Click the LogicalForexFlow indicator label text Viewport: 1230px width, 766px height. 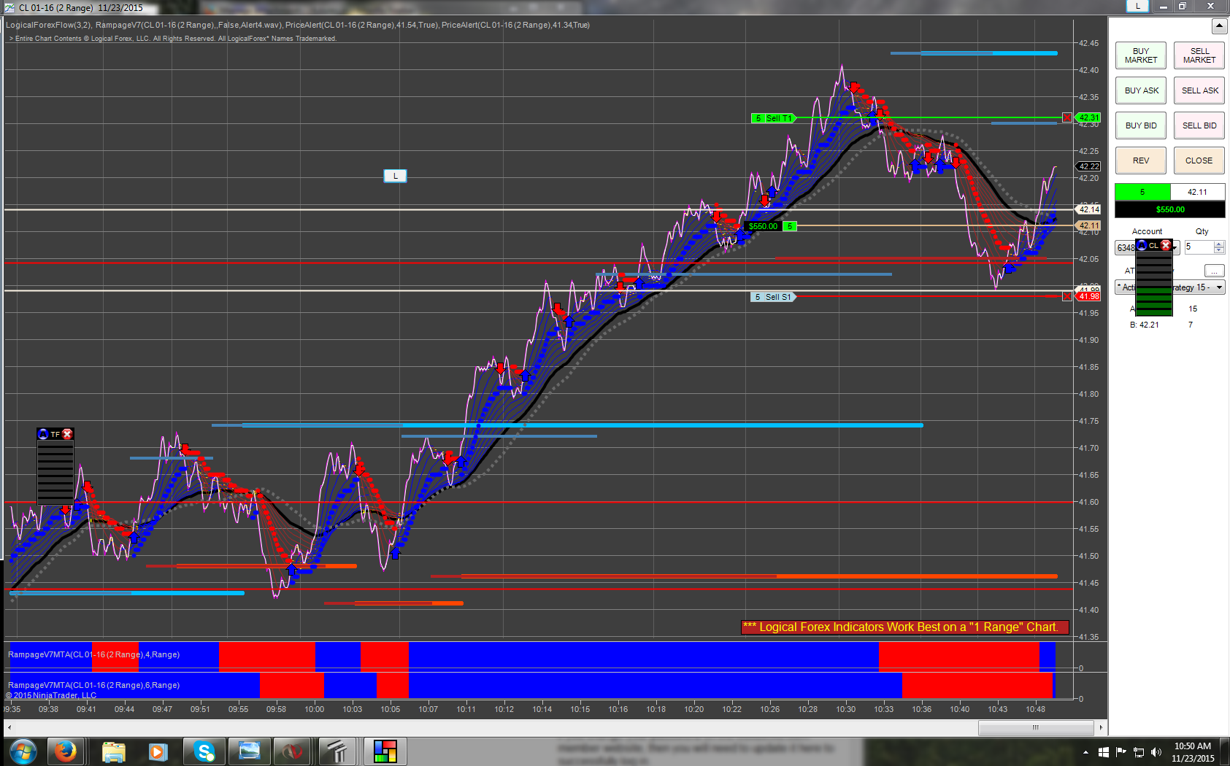coord(49,25)
